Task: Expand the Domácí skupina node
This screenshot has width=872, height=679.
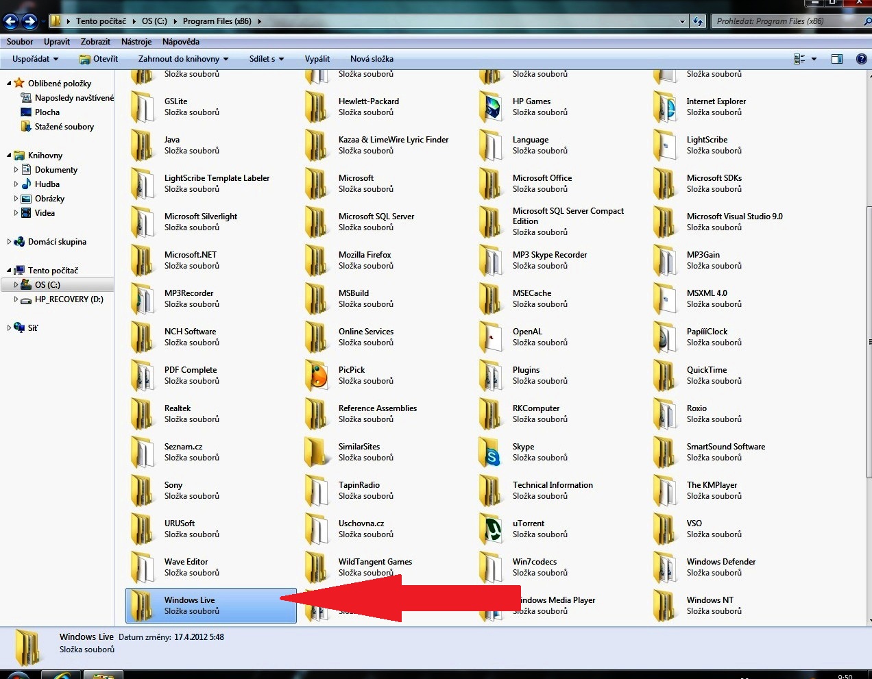Action: (9, 241)
